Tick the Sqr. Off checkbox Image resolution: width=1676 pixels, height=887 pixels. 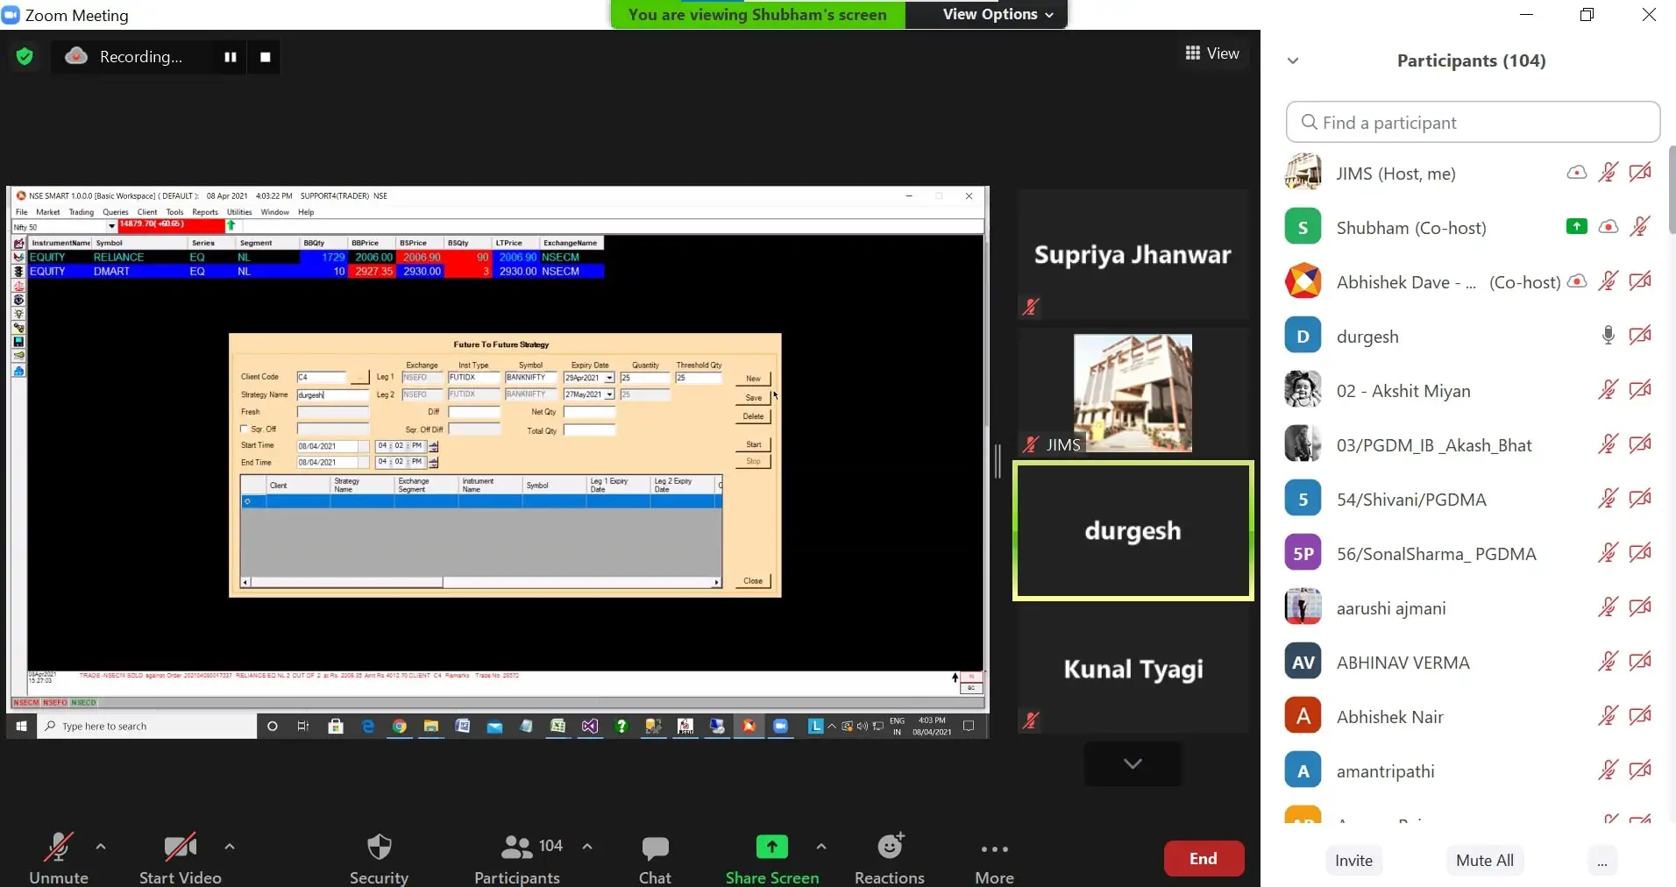[x=245, y=429]
